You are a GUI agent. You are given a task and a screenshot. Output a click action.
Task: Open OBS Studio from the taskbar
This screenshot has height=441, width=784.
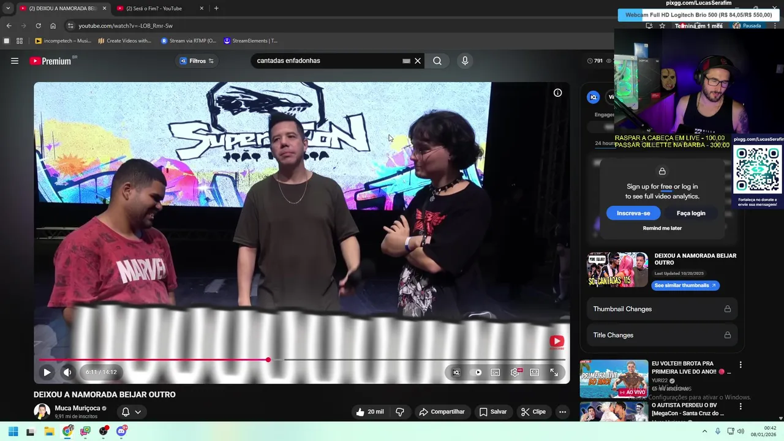(104, 431)
